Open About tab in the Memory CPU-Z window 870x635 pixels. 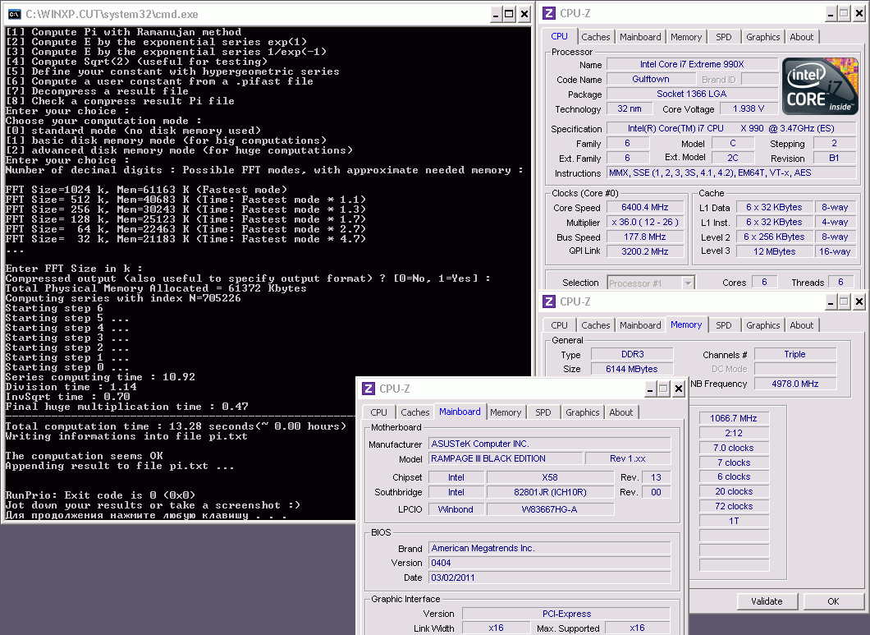(x=802, y=325)
